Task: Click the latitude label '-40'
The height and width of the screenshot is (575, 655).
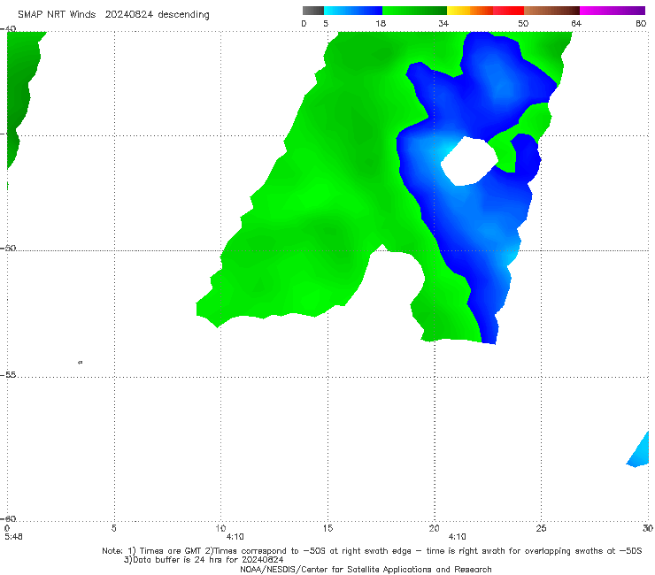Action: [x=8, y=29]
